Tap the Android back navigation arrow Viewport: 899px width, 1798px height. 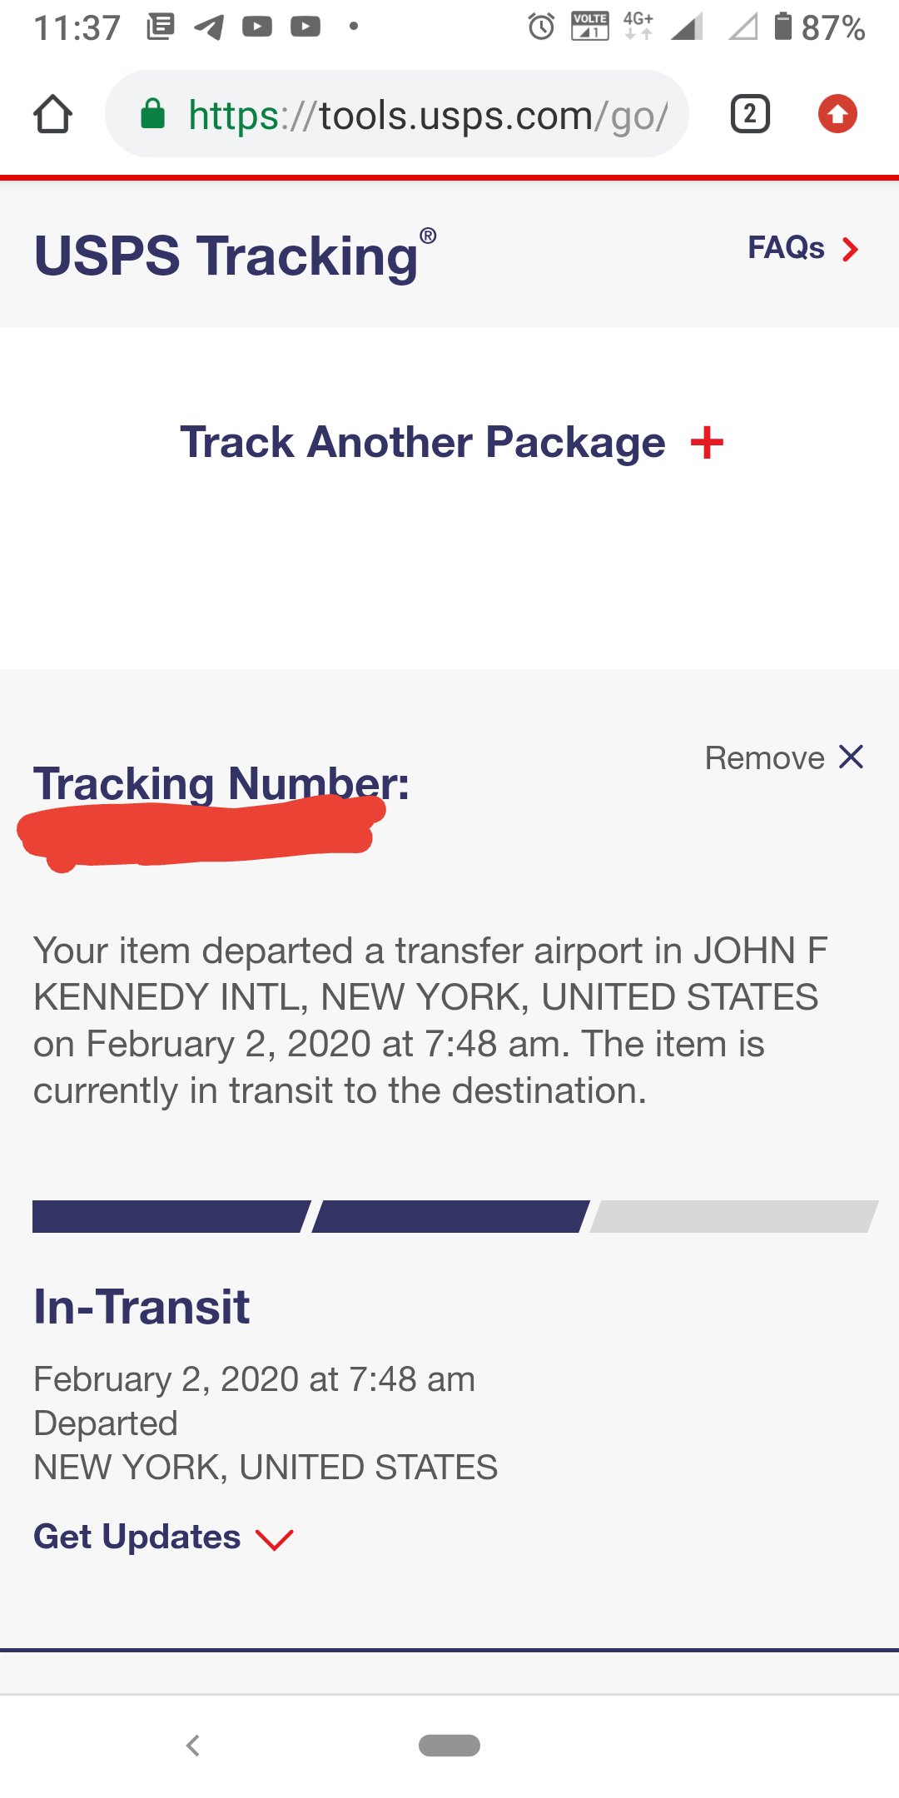click(193, 1746)
